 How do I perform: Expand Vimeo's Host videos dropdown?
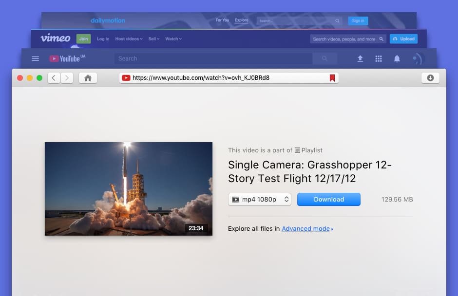click(129, 38)
